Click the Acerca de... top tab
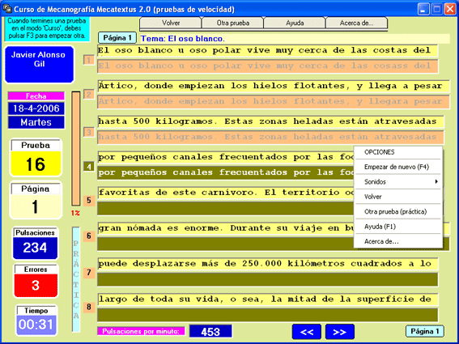The width and height of the screenshot is (459, 344). pyautogui.click(x=356, y=23)
